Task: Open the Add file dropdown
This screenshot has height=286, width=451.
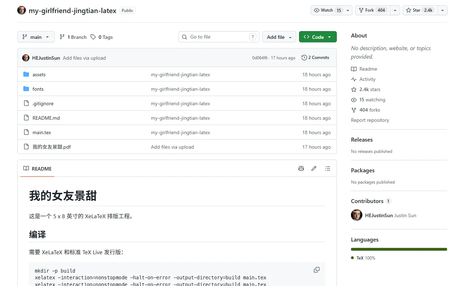Action: [279, 37]
